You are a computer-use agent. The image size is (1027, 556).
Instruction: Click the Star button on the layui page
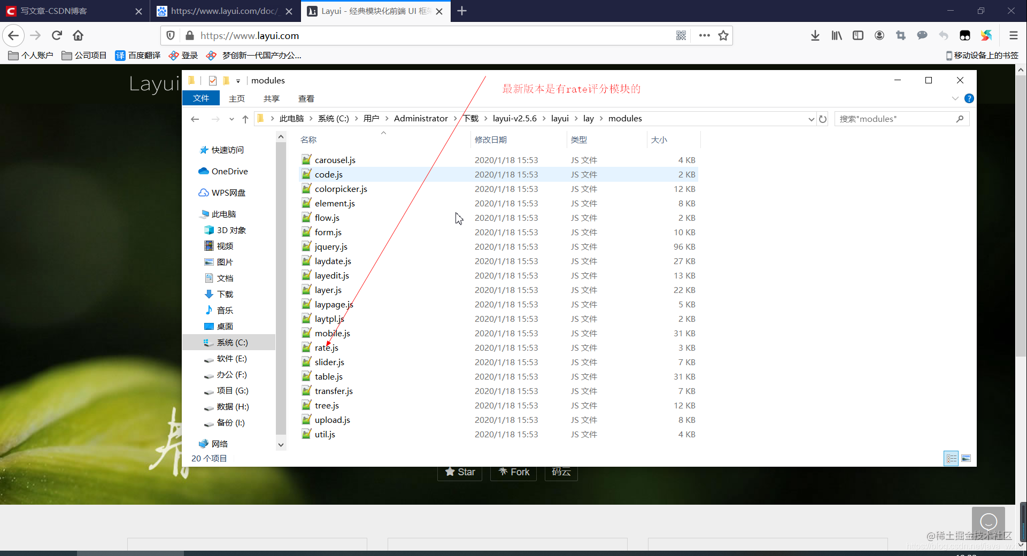460,472
